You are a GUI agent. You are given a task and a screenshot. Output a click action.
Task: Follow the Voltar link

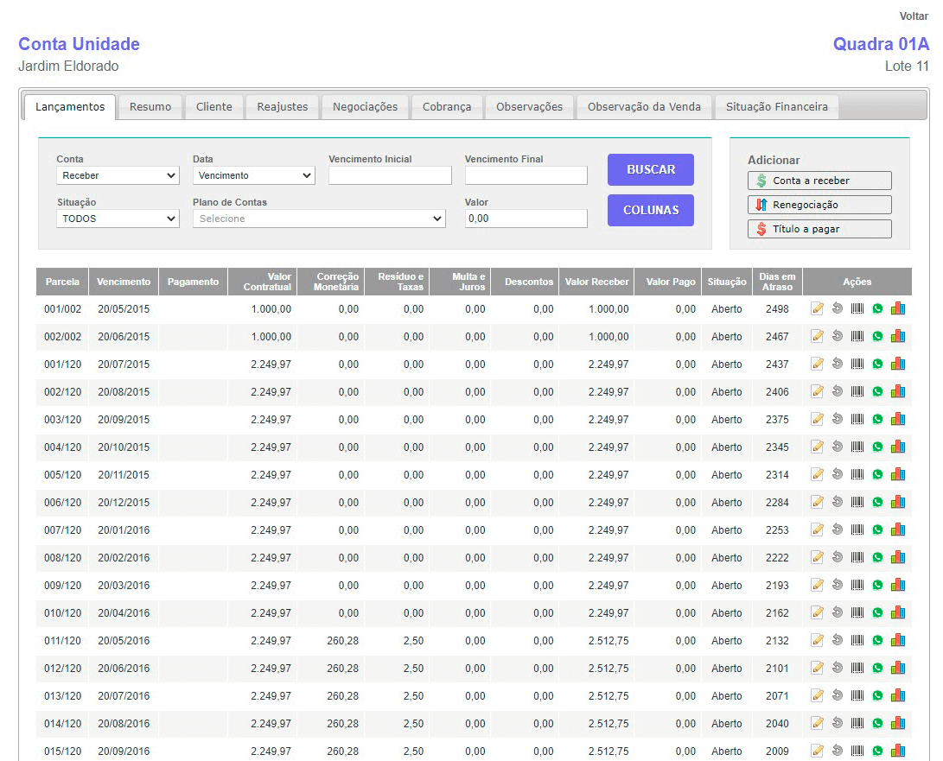[914, 16]
